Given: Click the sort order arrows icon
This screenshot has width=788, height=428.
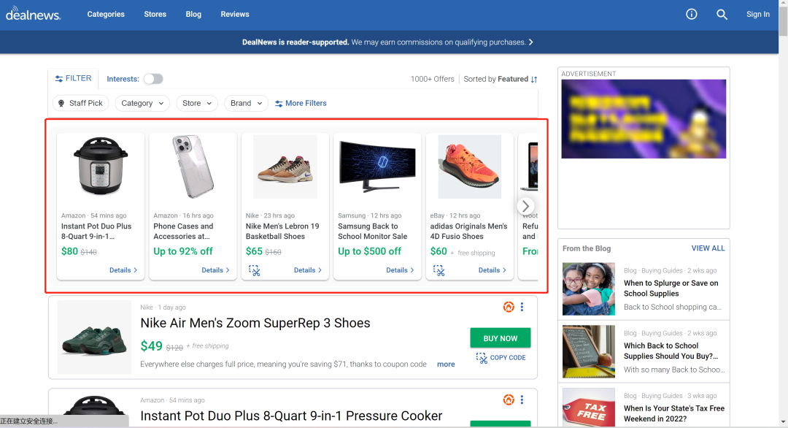Looking at the screenshot, I should pyautogui.click(x=534, y=79).
